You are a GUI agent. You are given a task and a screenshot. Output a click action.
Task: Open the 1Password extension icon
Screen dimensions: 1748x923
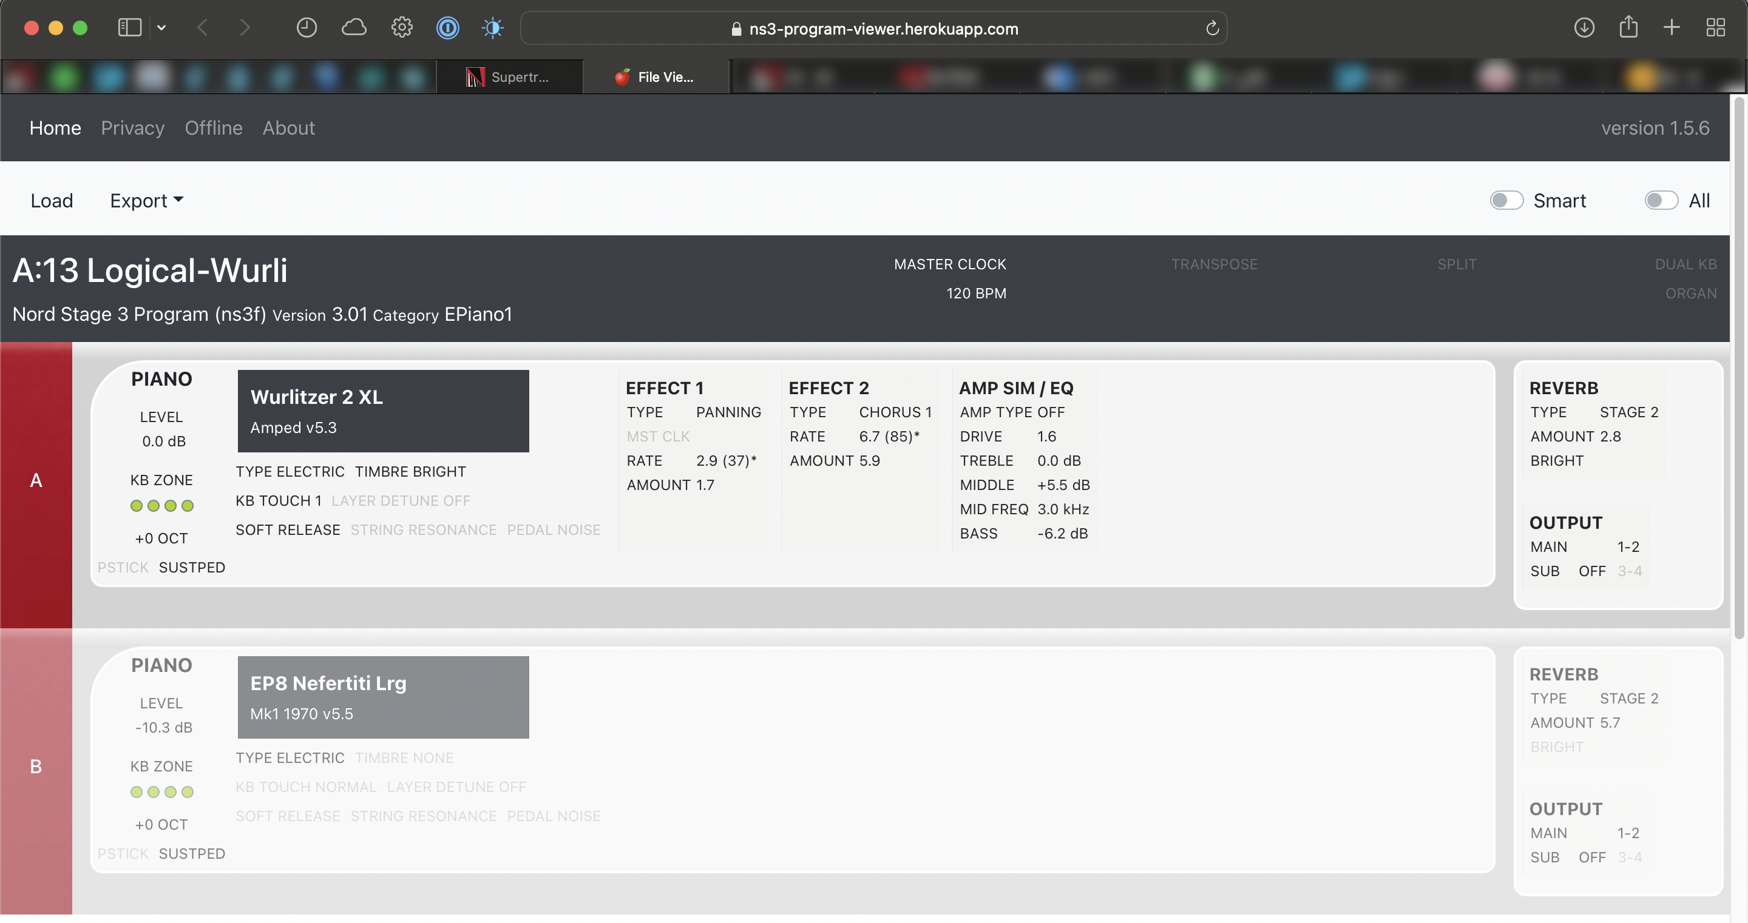click(448, 28)
